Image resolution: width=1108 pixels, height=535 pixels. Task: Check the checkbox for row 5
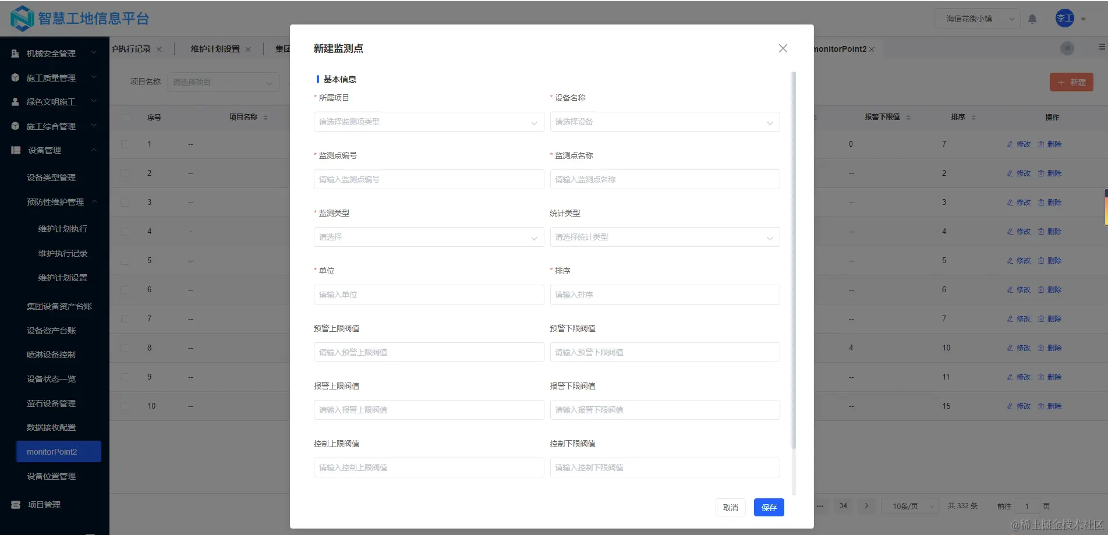(x=125, y=260)
